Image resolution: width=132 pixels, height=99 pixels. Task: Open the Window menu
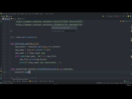[37, 14]
